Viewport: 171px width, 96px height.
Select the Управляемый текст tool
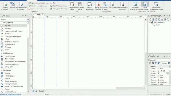[x=14, y=64]
